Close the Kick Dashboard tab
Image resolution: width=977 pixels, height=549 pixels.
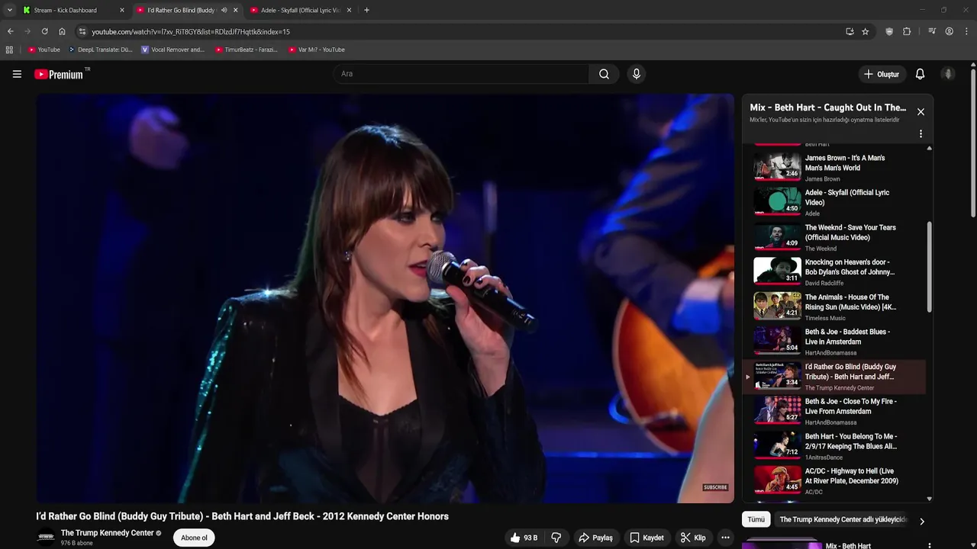pyautogui.click(x=121, y=10)
